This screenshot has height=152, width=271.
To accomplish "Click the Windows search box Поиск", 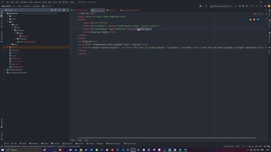I will [23, 150].
